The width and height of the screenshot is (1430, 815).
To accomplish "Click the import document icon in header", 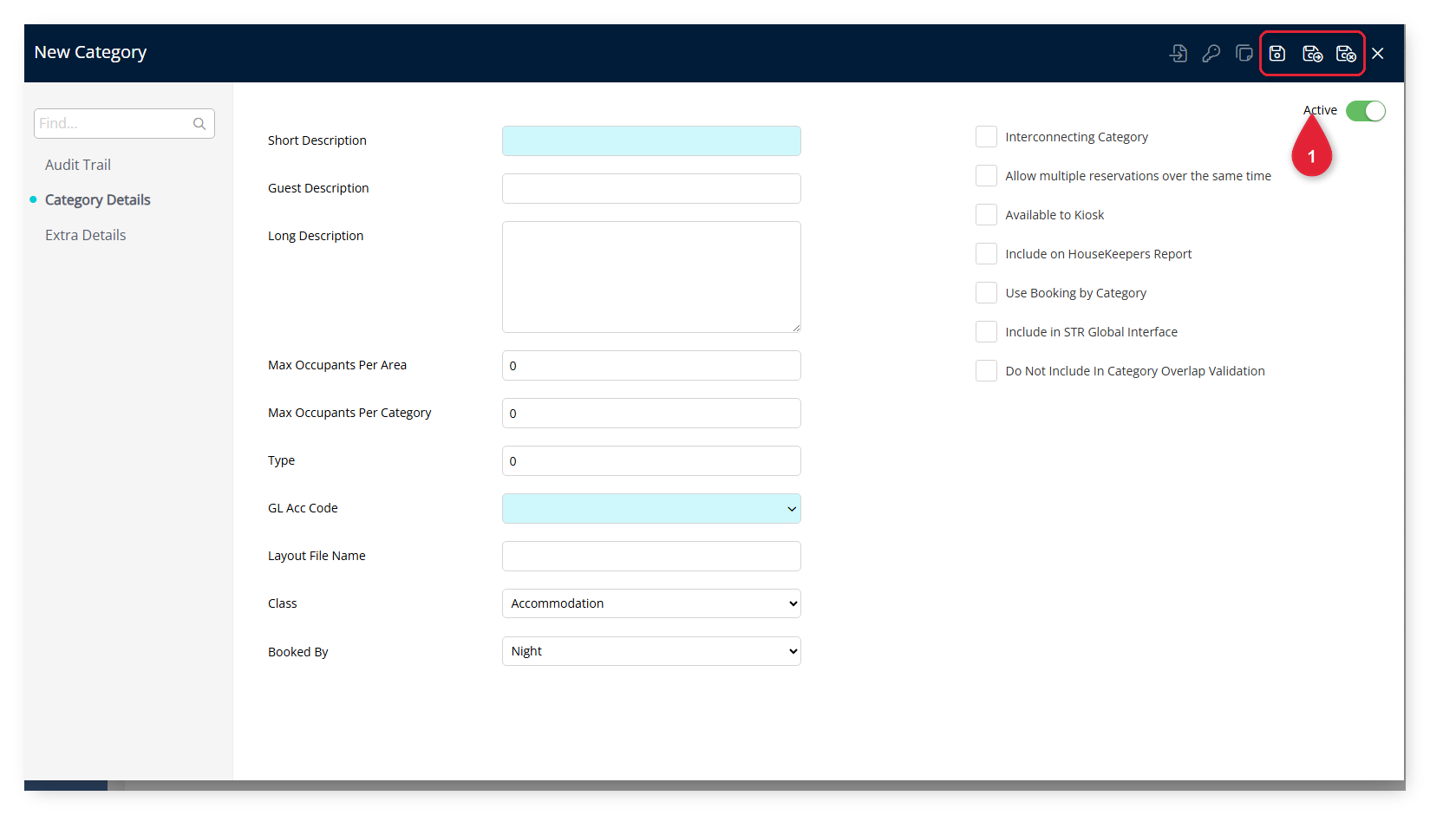I will [x=1178, y=54].
